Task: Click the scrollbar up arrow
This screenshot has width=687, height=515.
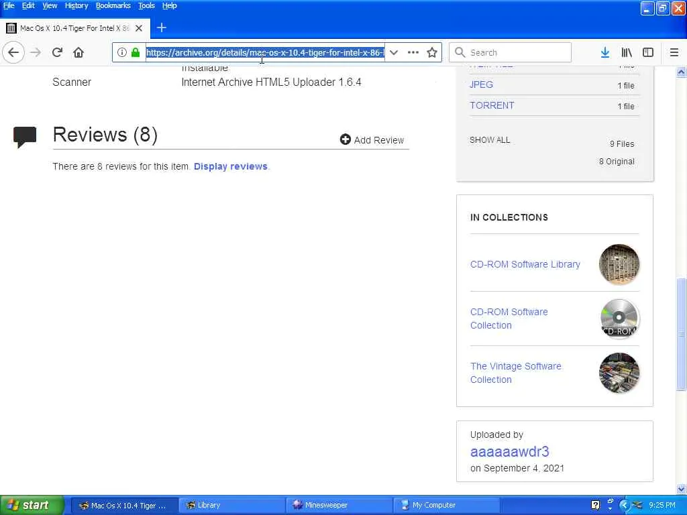Action: click(681, 72)
